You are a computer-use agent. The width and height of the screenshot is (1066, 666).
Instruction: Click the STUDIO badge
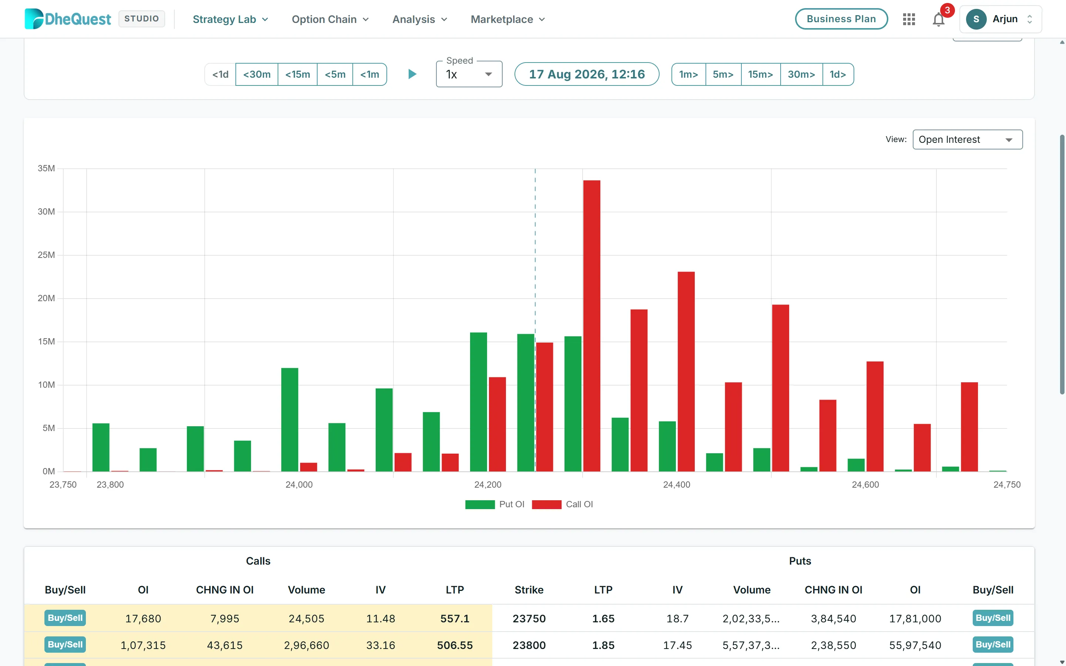tap(141, 19)
